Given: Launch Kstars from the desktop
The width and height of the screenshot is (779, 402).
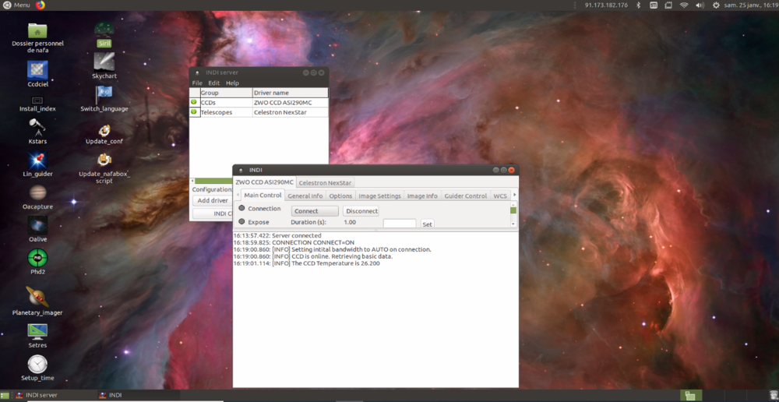Looking at the screenshot, I should (x=37, y=131).
